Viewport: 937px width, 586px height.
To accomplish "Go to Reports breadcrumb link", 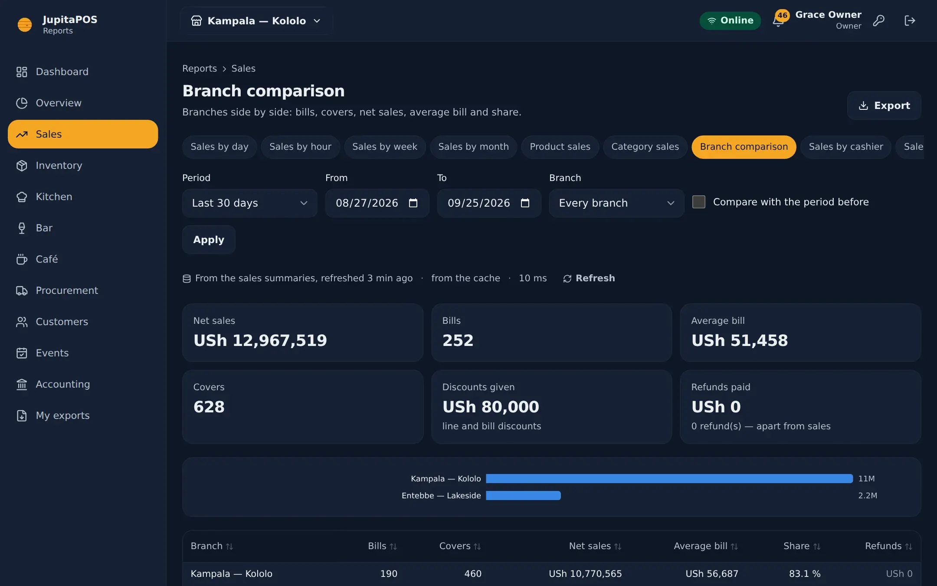I will point(199,69).
